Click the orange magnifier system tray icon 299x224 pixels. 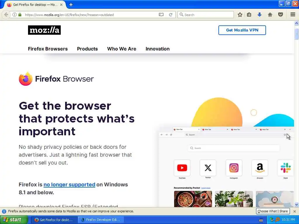pyautogui.click(x=277, y=220)
